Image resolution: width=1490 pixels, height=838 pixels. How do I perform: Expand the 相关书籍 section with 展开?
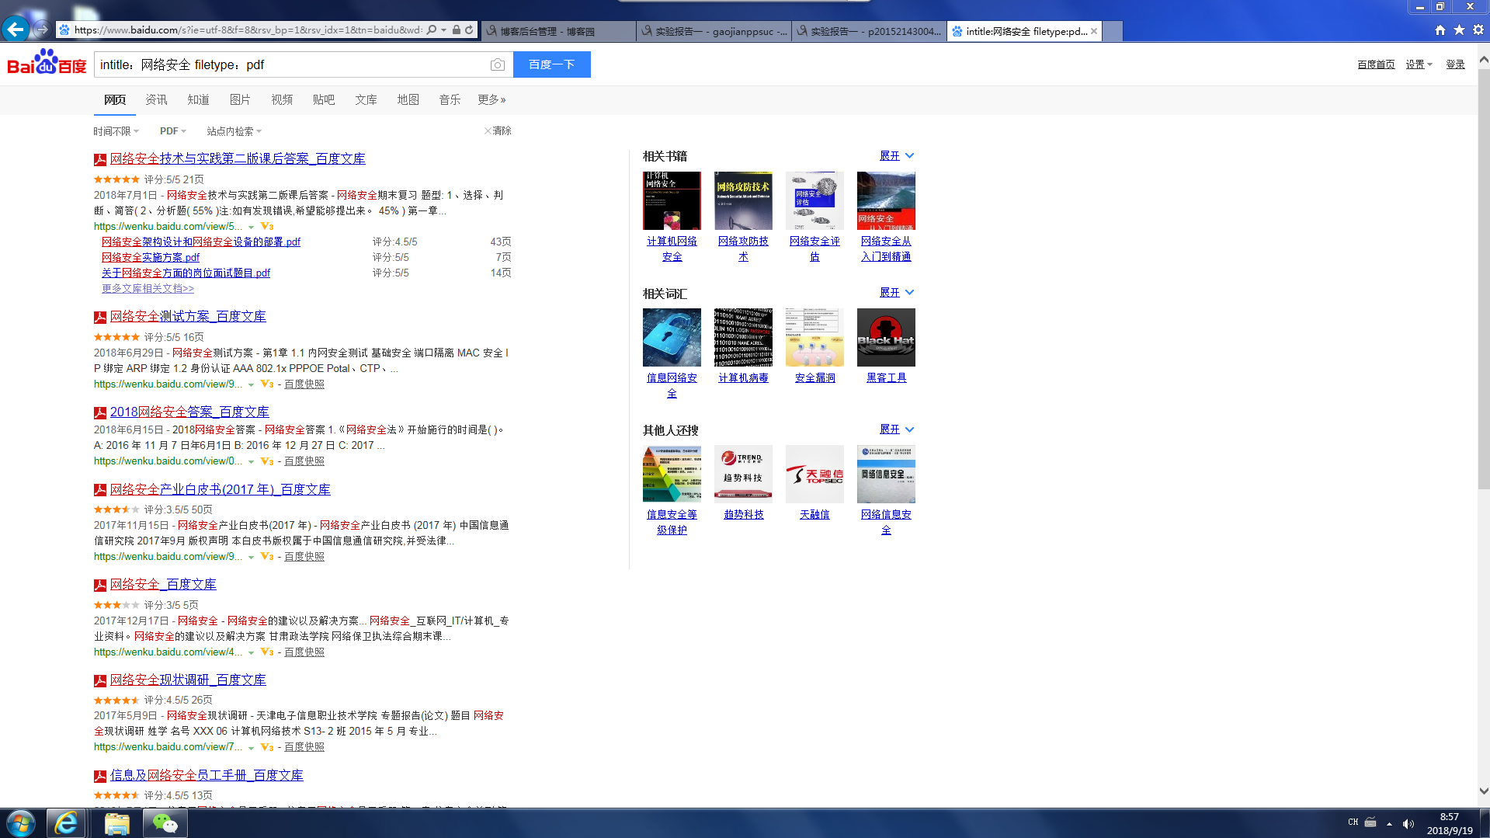(897, 155)
